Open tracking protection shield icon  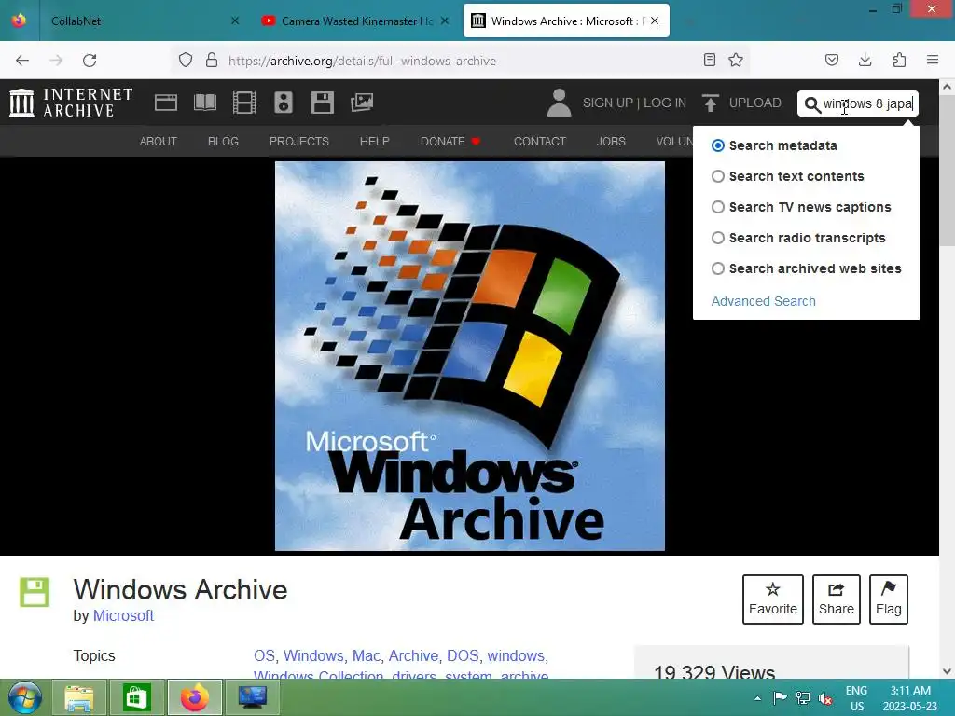(186, 61)
